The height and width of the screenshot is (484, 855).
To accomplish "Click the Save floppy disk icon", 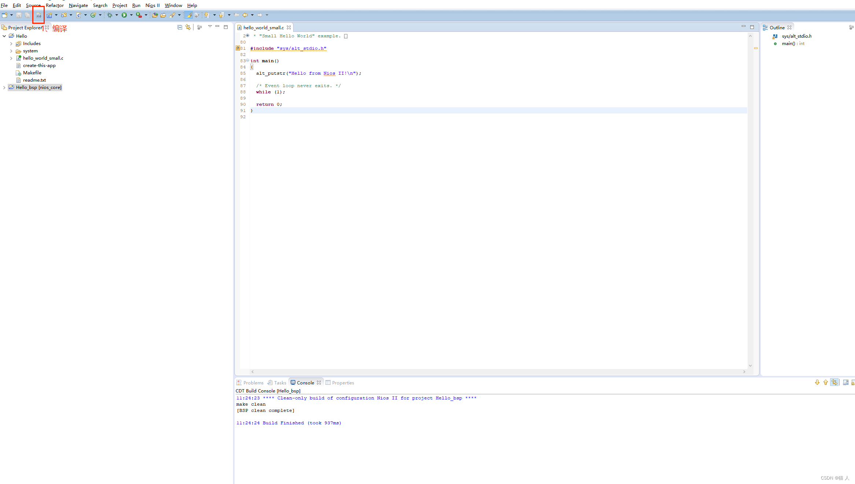I will [19, 15].
